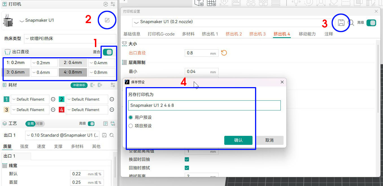Open more options for filament 2
Image resolution: width=383 pixels, height=186 pixels.
tap(112, 99)
